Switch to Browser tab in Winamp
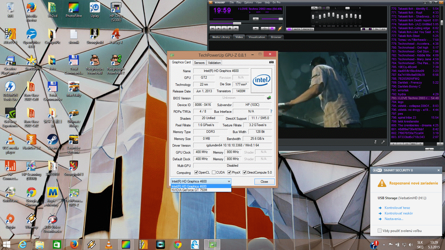Image resolution: width=445 pixels, height=250 pixels. click(x=276, y=37)
